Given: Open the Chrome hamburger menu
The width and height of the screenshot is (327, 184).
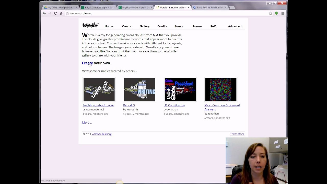Looking at the screenshot, I should pos(283,13).
